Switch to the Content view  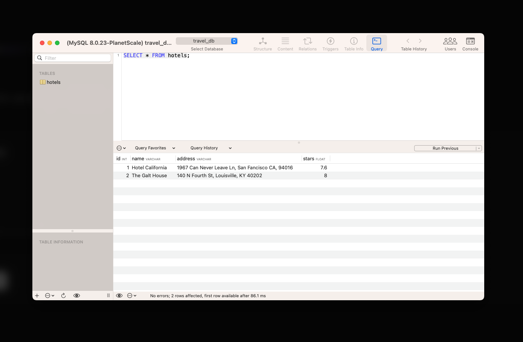click(285, 43)
